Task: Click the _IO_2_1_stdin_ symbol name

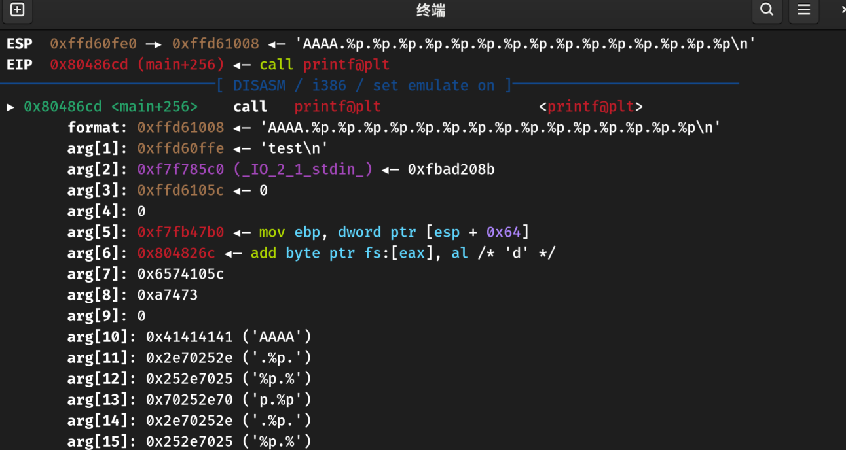Action: pos(303,169)
